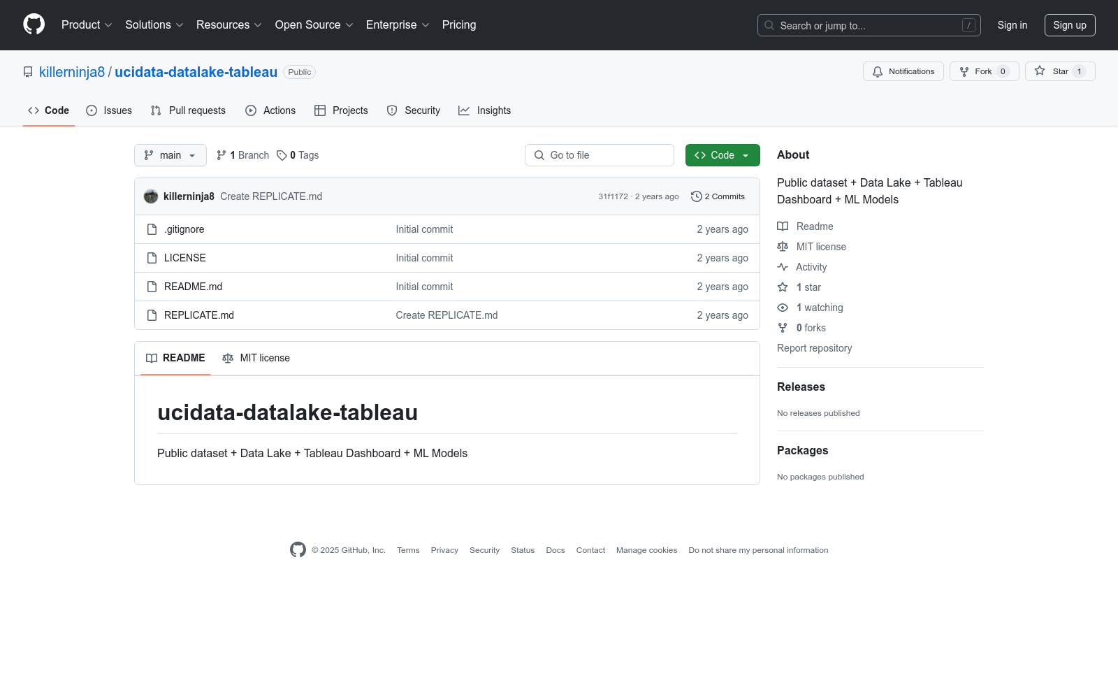Open the Insights tab

tap(485, 110)
